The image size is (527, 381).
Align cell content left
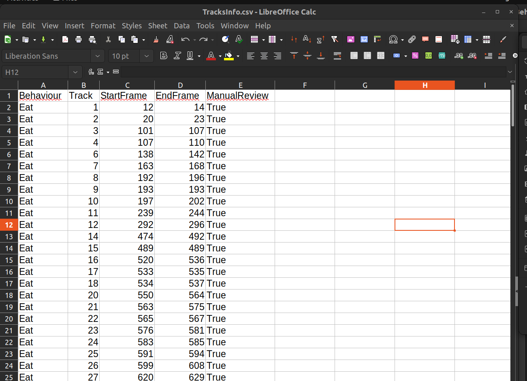click(x=251, y=56)
